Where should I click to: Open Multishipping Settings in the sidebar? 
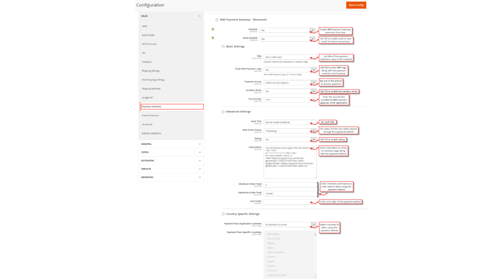coord(153,80)
